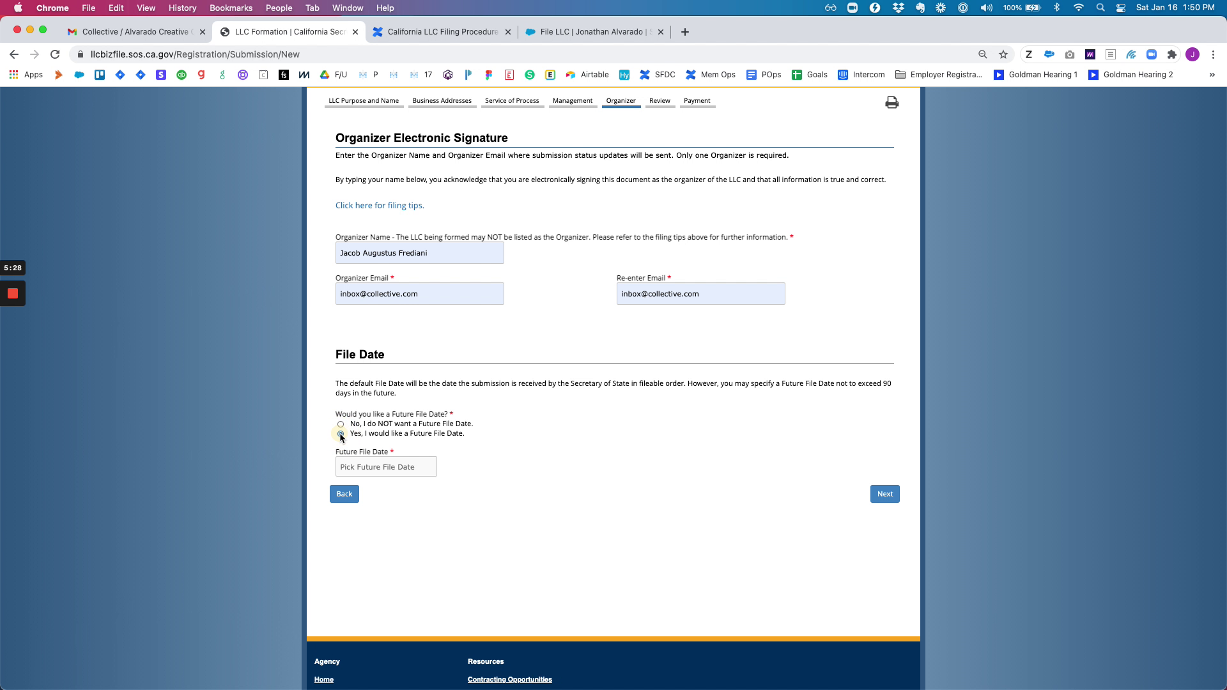Open macOS Spotlight search icon
This screenshot has height=690, width=1227.
[1100, 8]
